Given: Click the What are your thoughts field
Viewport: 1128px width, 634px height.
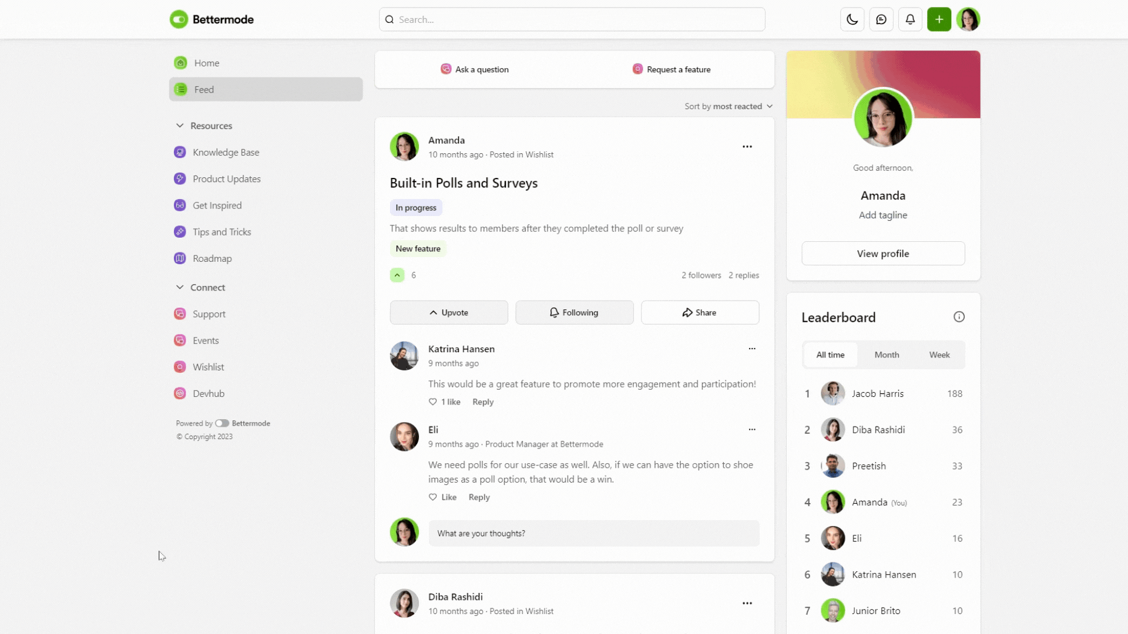Looking at the screenshot, I should click(593, 533).
